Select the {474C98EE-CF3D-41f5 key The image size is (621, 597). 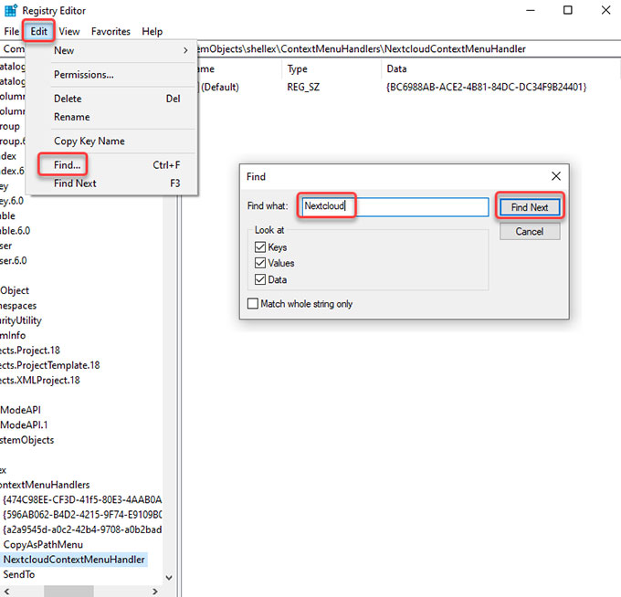pos(82,499)
